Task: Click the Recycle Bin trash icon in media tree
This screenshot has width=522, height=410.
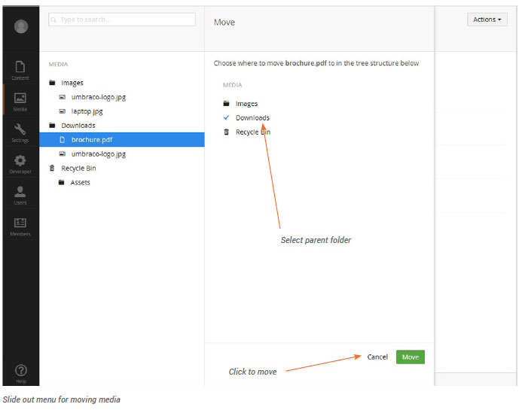Action: click(52, 168)
